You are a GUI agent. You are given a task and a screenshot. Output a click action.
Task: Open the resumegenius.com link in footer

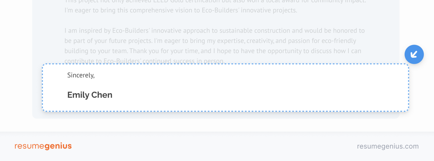tap(388, 146)
